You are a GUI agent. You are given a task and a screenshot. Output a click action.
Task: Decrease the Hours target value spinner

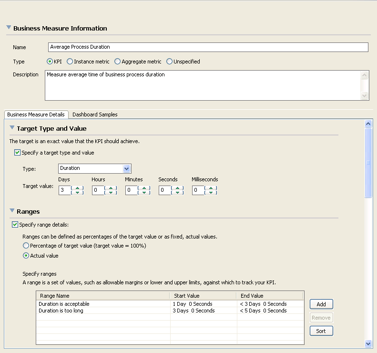(x=111, y=193)
